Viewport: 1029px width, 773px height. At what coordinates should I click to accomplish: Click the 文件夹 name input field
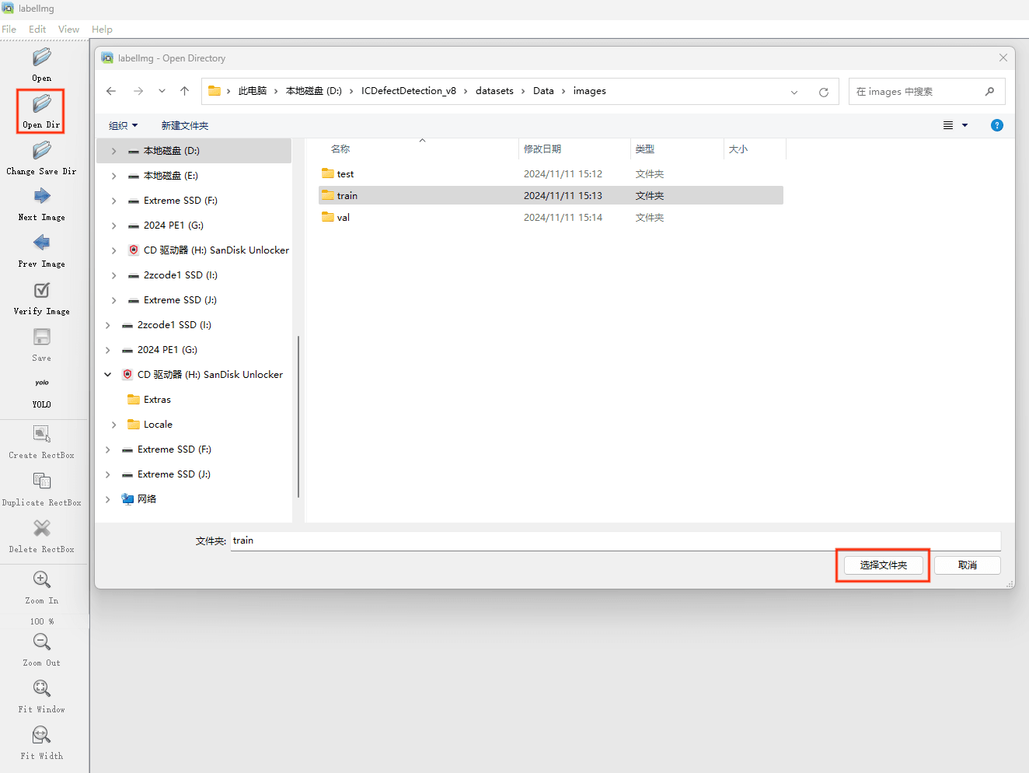click(614, 541)
